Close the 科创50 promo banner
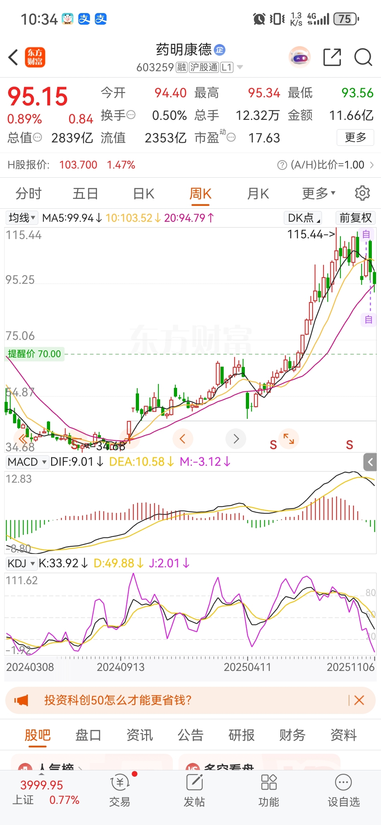381x825 pixels. click(x=359, y=700)
